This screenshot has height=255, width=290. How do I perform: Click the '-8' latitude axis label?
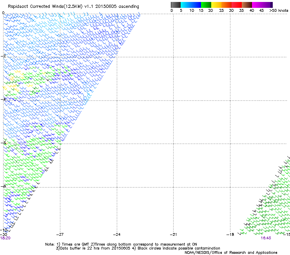(x=3, y=186)
